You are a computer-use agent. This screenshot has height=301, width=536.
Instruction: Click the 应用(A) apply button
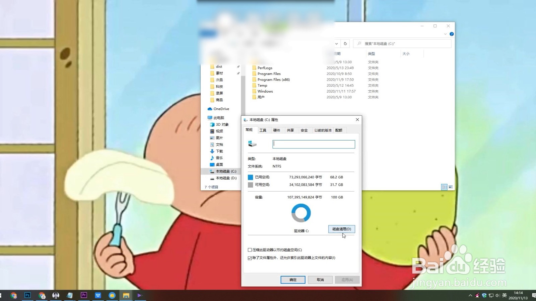pos(347,280)
